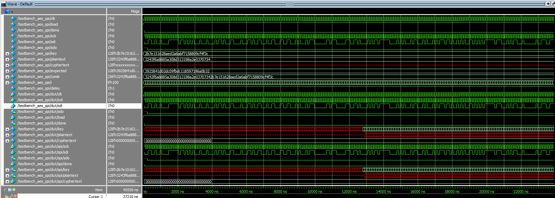Click the port icon for /testbench_aes_spi/dut/spi/sck
The height and width of the screenshot is (198, 555).
click(x=13, y=146)
